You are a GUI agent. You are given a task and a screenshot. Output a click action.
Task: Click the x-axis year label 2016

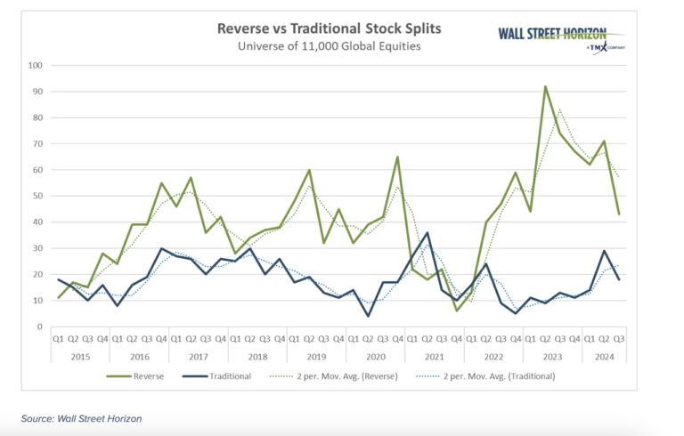[140, 357]
